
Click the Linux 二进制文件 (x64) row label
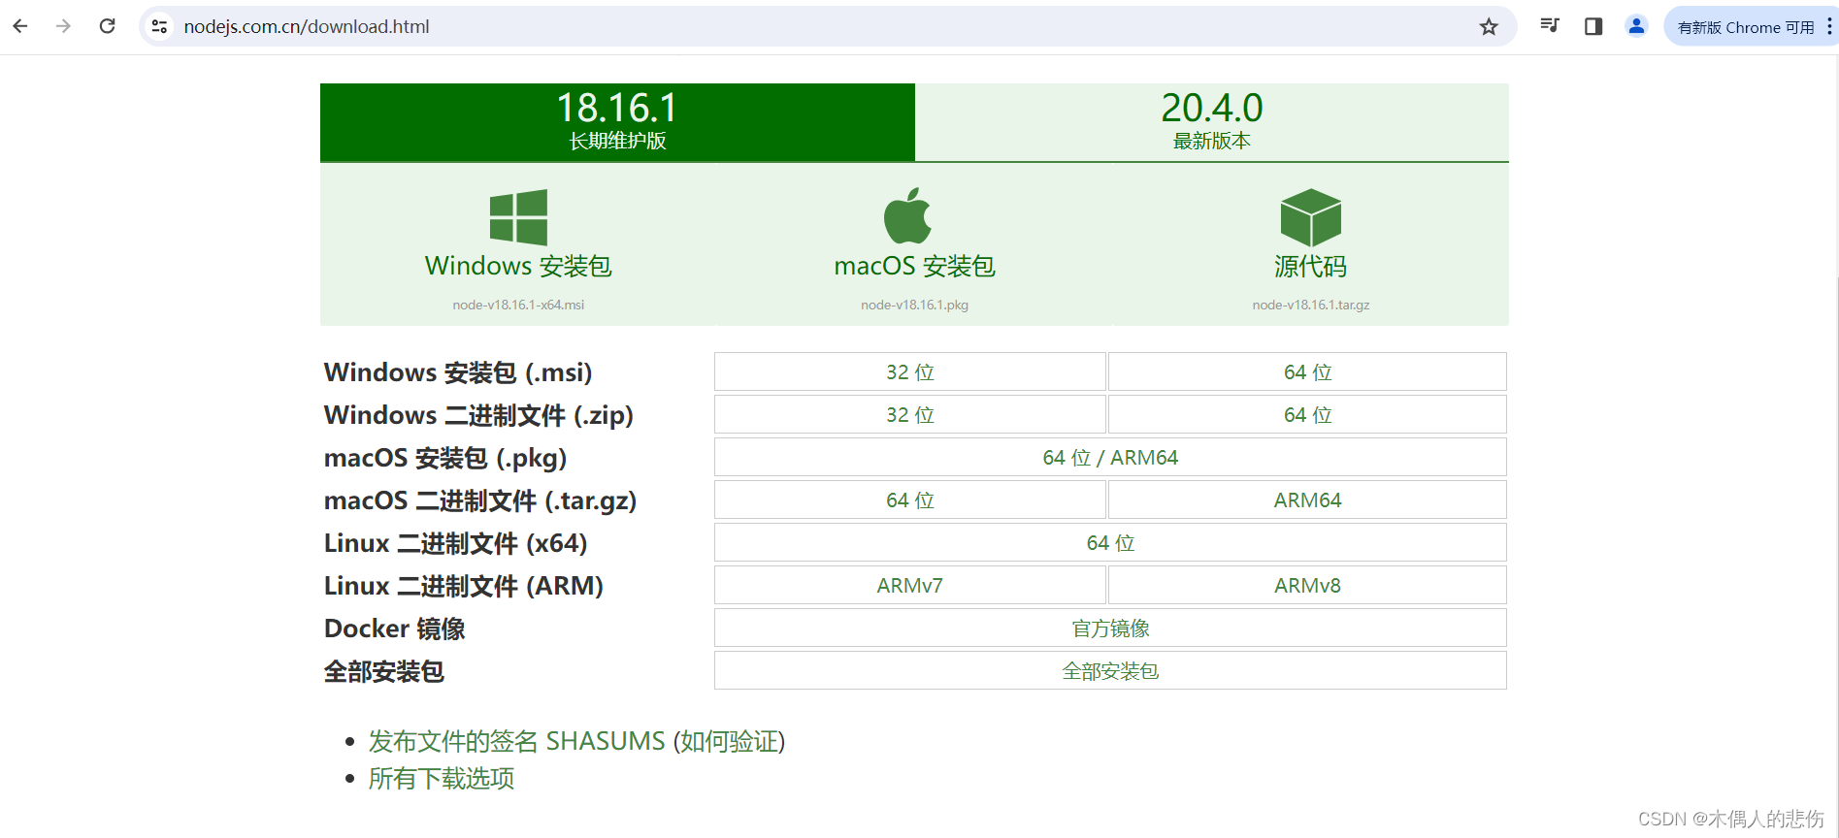pyautogui.click(x=456, y=543)
